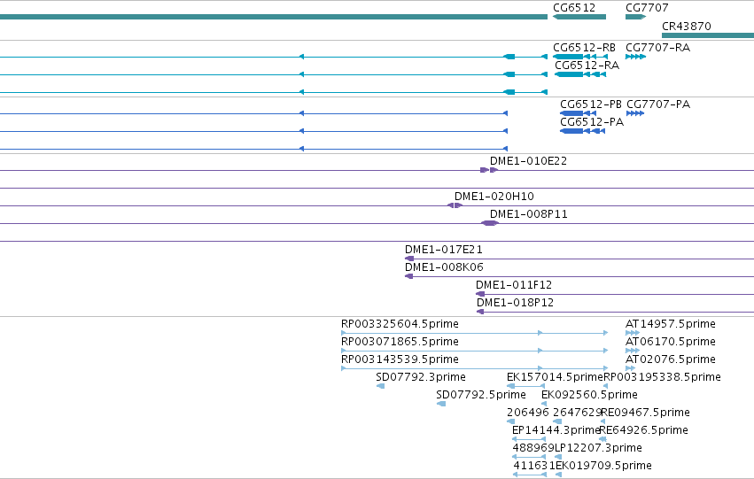The width and height of the screenshot is (754, 479).
Task: Select the teal CG7707 gene arrow glyph
Action: pos(635,17)
